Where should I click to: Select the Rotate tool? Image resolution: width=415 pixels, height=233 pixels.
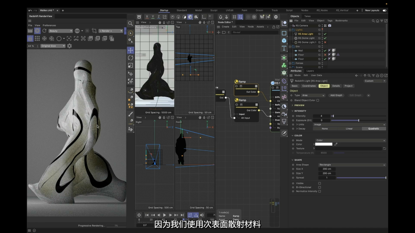(x=130, y=58)
